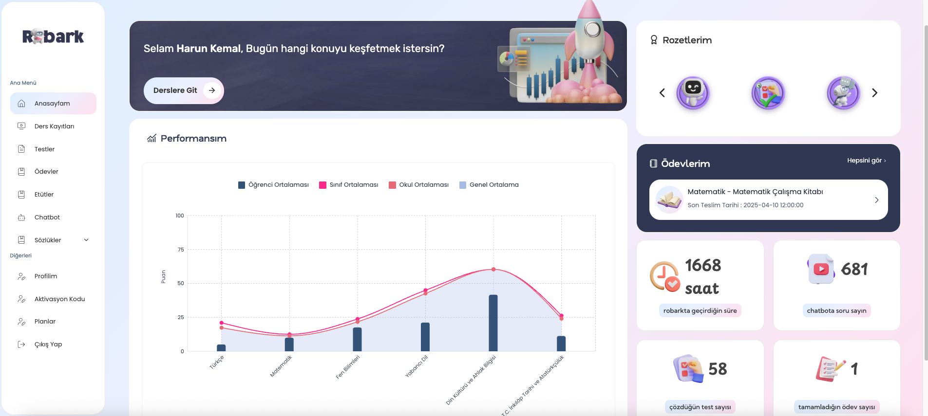Click the Profilim user icon
This screenshot has height=416, width=928.
point(21,276)
